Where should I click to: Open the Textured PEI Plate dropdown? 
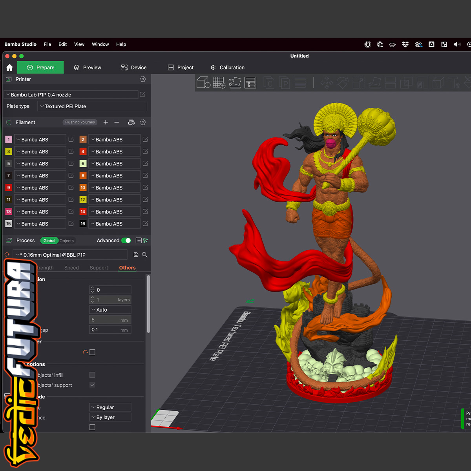(92, 106)
